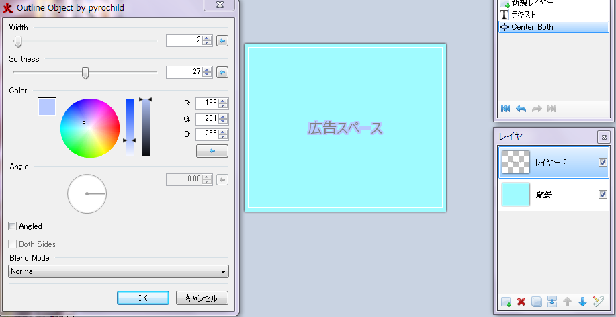
Task: Delete the selected layer
Action: click(521, 302)
